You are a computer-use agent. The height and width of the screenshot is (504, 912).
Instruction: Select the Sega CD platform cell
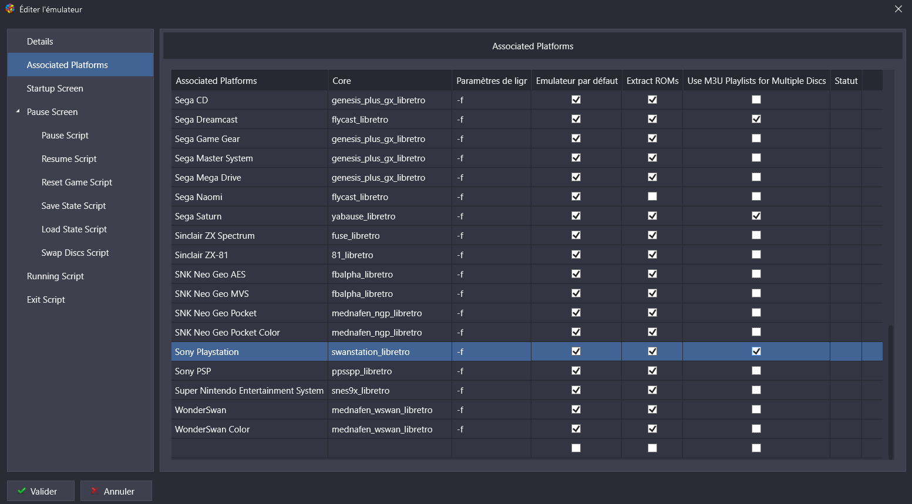(x=250, y=100)
